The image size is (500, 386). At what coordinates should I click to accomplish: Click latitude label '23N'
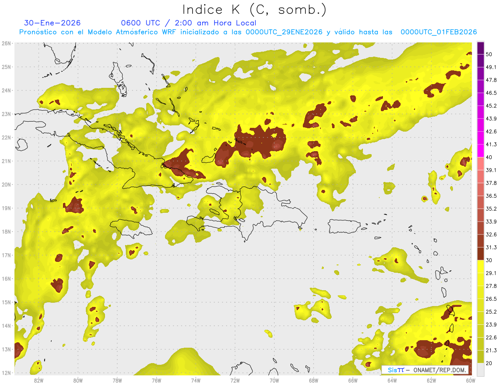tap(6, 114)
